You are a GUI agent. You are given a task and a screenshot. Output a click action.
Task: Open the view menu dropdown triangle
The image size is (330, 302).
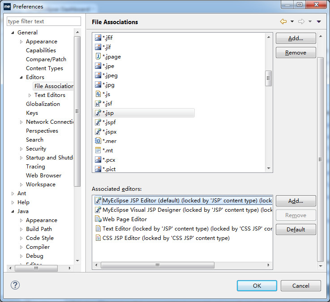tap(319, 21)
